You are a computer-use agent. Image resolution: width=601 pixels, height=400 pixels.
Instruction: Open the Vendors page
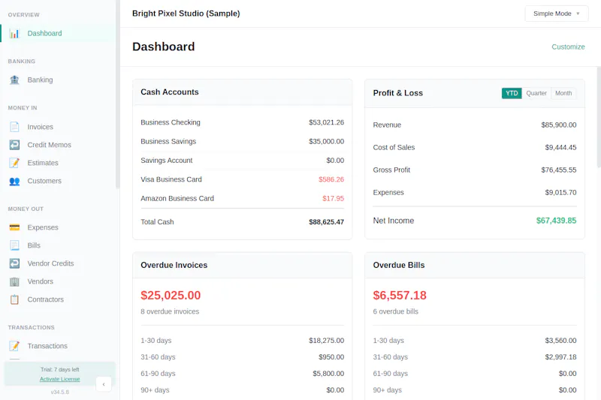pos(58,281)
